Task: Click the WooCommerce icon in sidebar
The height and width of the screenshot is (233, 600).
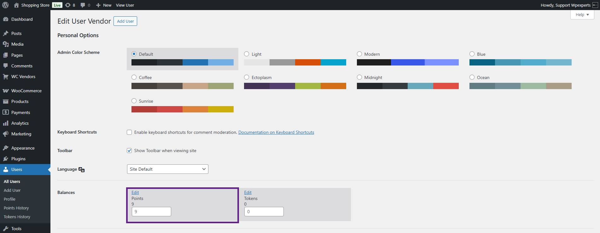Action: [x=6, y=91]
